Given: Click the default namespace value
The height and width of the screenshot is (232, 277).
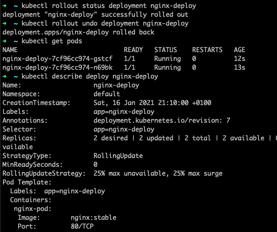Looking at the screenshot, I should click(107, 94).
